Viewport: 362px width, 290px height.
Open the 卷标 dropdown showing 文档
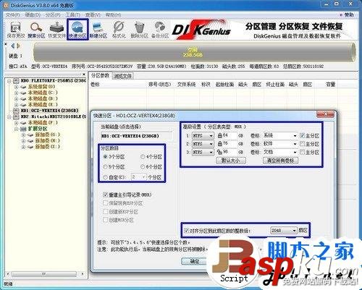295,152
